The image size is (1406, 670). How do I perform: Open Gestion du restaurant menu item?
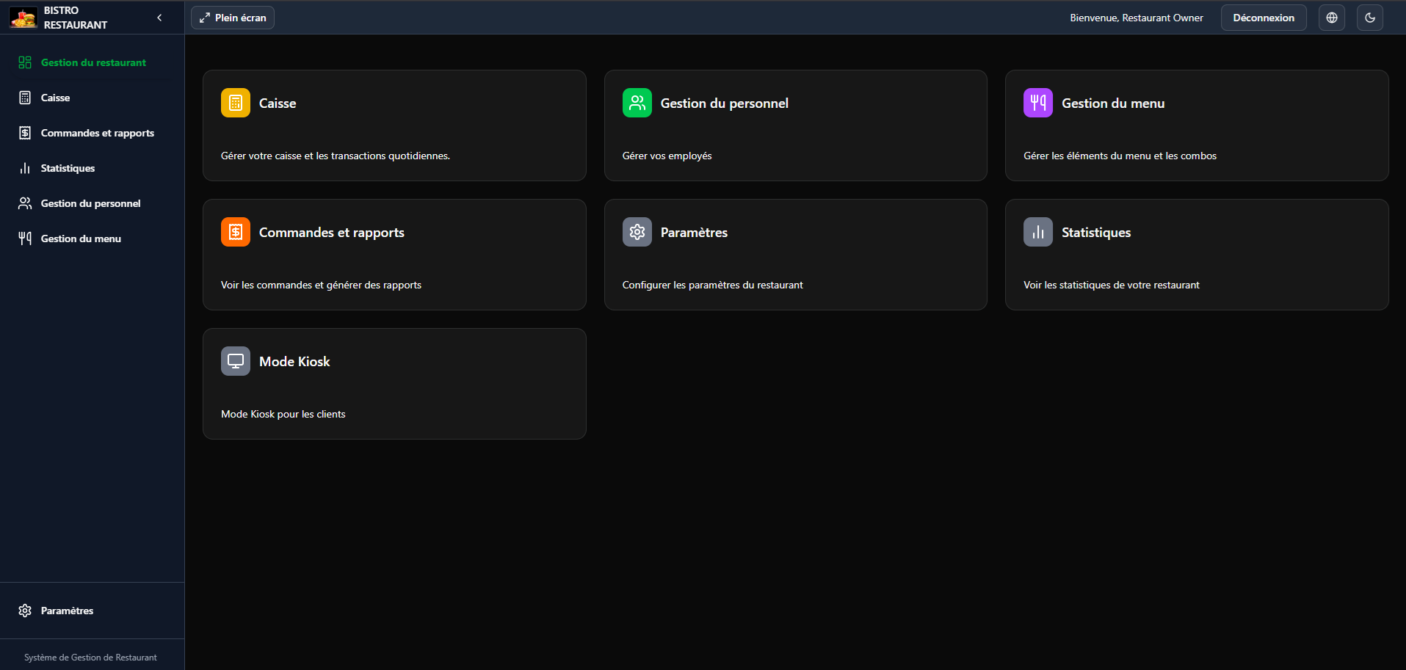click(x=93, y=62)
